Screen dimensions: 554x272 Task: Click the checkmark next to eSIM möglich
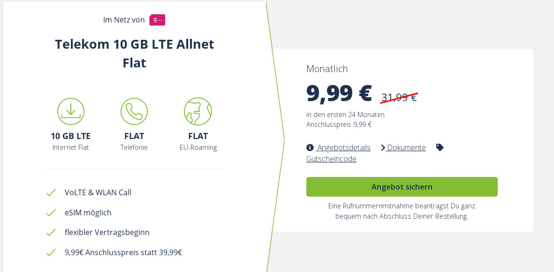51,213
